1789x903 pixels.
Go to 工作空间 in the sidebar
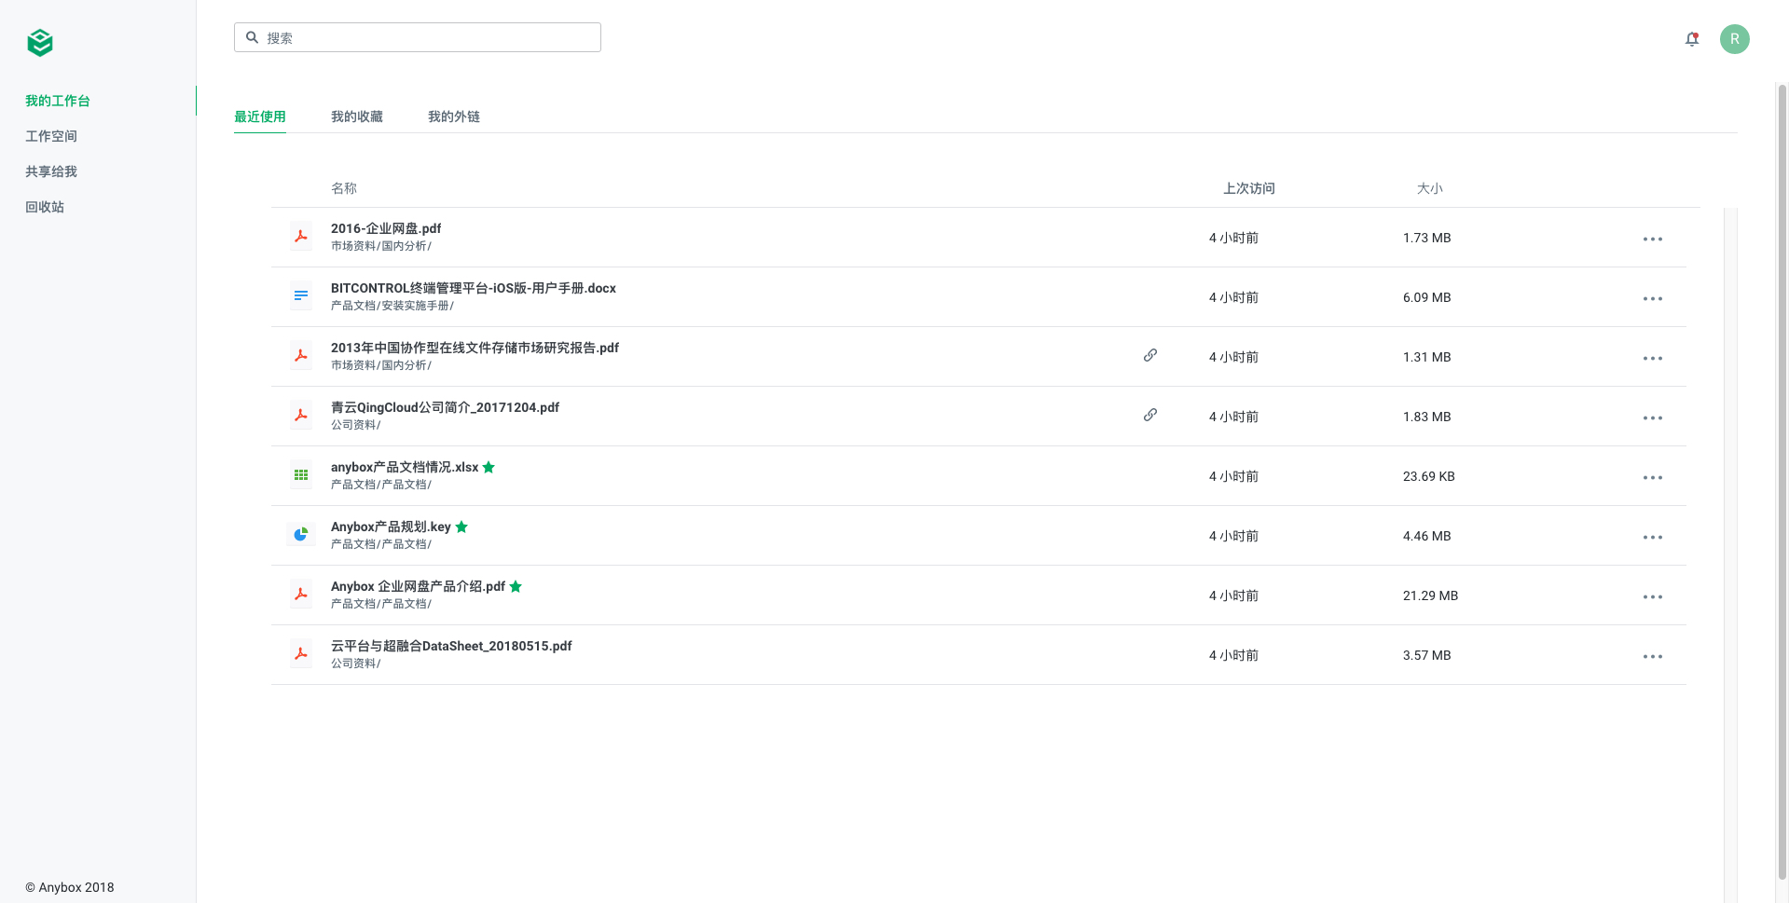[51, 136]
